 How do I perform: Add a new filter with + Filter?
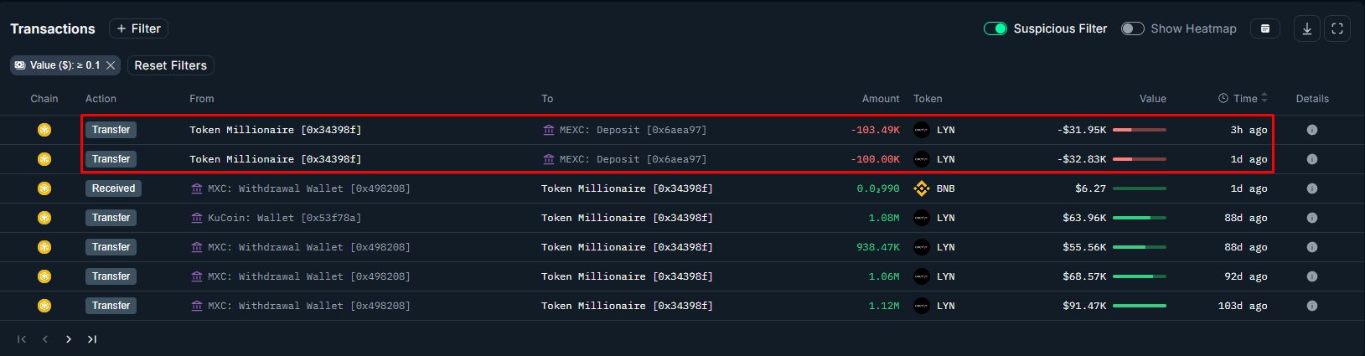[138, 28]
